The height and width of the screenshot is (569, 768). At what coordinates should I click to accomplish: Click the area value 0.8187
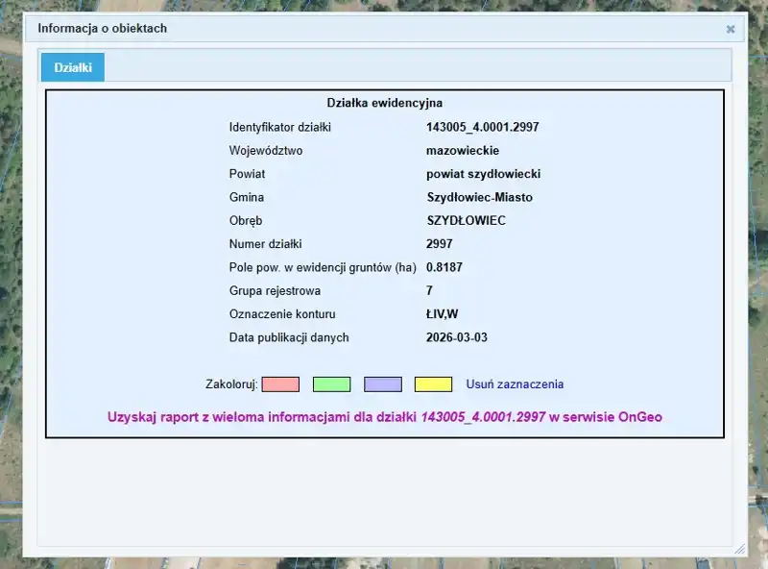point(444,267)
